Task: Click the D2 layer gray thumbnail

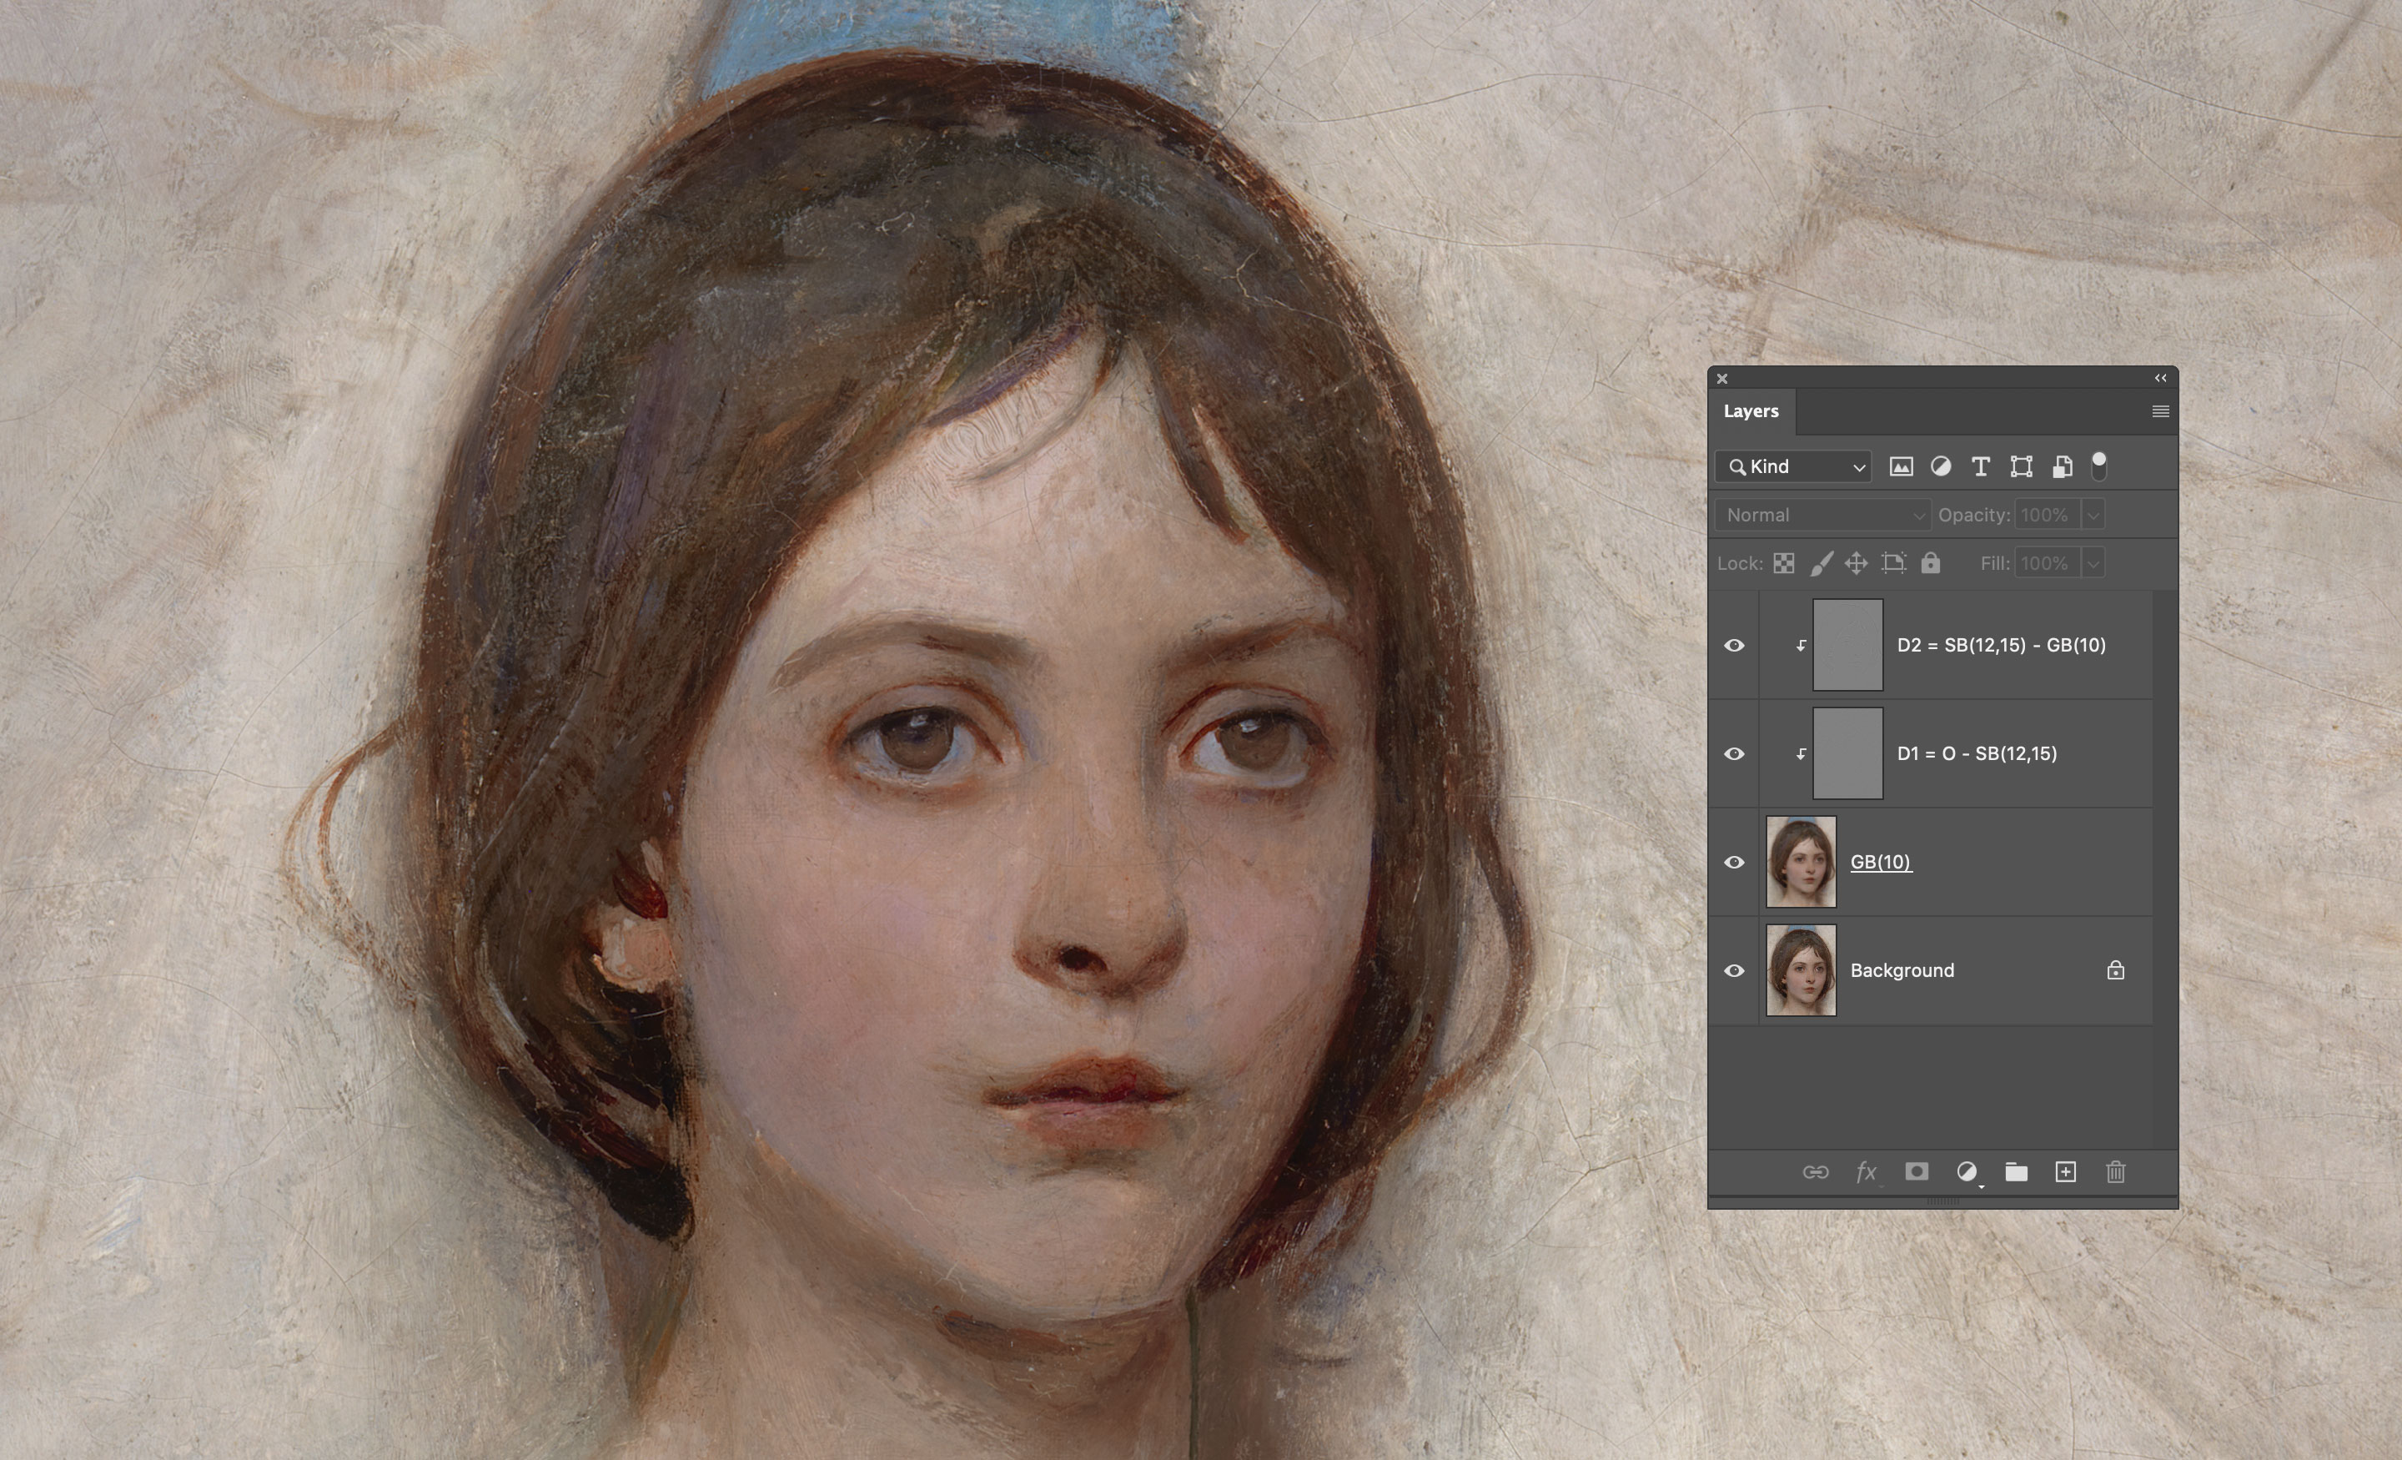Action: point(1847,646)
